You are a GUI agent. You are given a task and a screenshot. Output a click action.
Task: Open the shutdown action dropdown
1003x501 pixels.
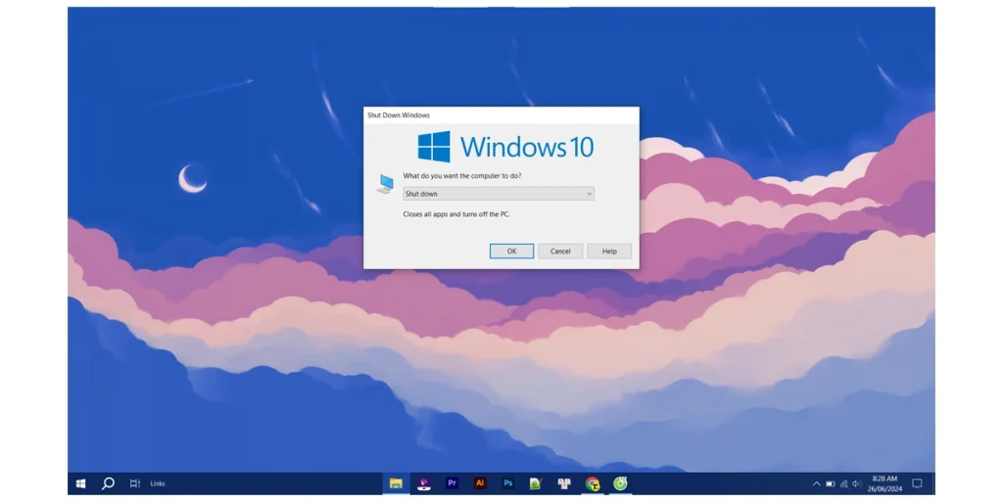point(498,194)
